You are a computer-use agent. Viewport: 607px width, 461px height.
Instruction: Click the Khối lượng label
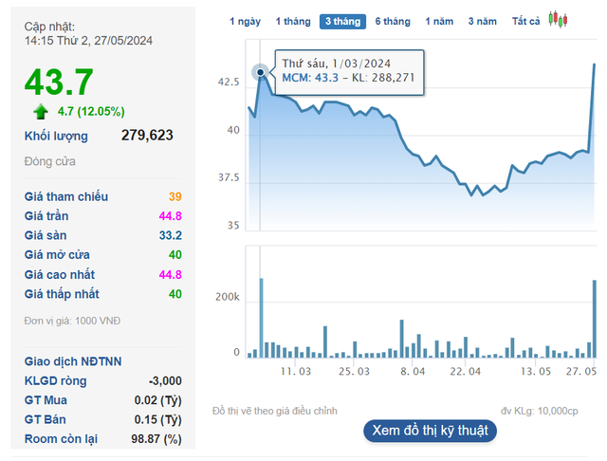[56, 136]
